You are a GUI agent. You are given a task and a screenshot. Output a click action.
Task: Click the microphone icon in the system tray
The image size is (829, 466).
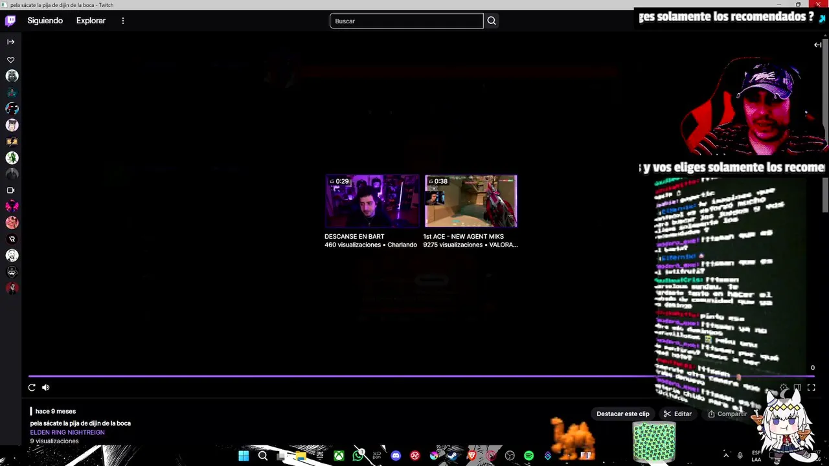(740, 456)
